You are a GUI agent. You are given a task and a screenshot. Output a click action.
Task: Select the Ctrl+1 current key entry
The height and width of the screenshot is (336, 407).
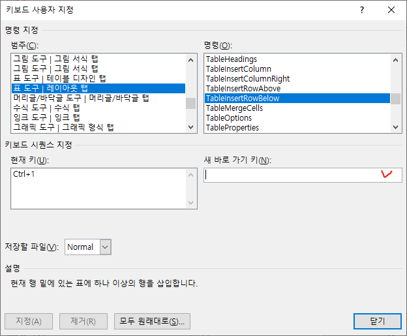click(98, 174)
